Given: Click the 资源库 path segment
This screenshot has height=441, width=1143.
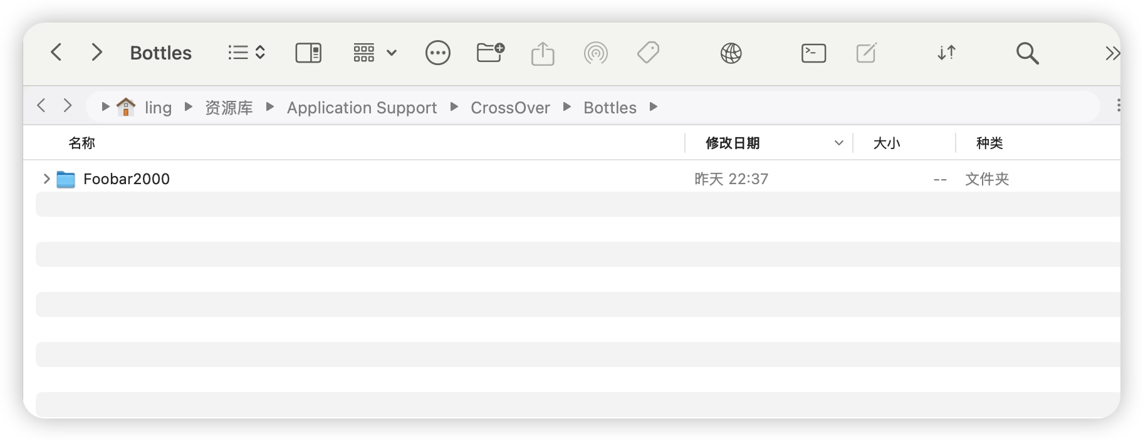Looking at the screenshot, I should [229, 108].
